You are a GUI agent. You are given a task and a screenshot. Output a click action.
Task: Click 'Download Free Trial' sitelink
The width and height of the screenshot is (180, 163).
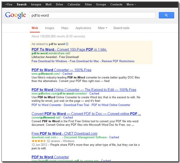pos(76,105)
